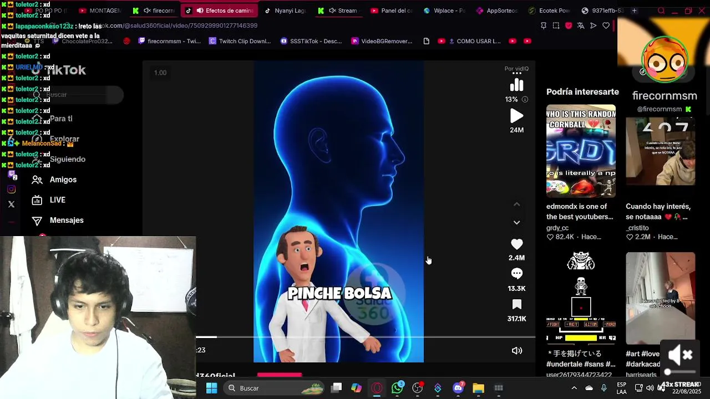Switch to the Nyanyi Lagu TikTok tab
710x399 pixels.
tap(285, 11)
